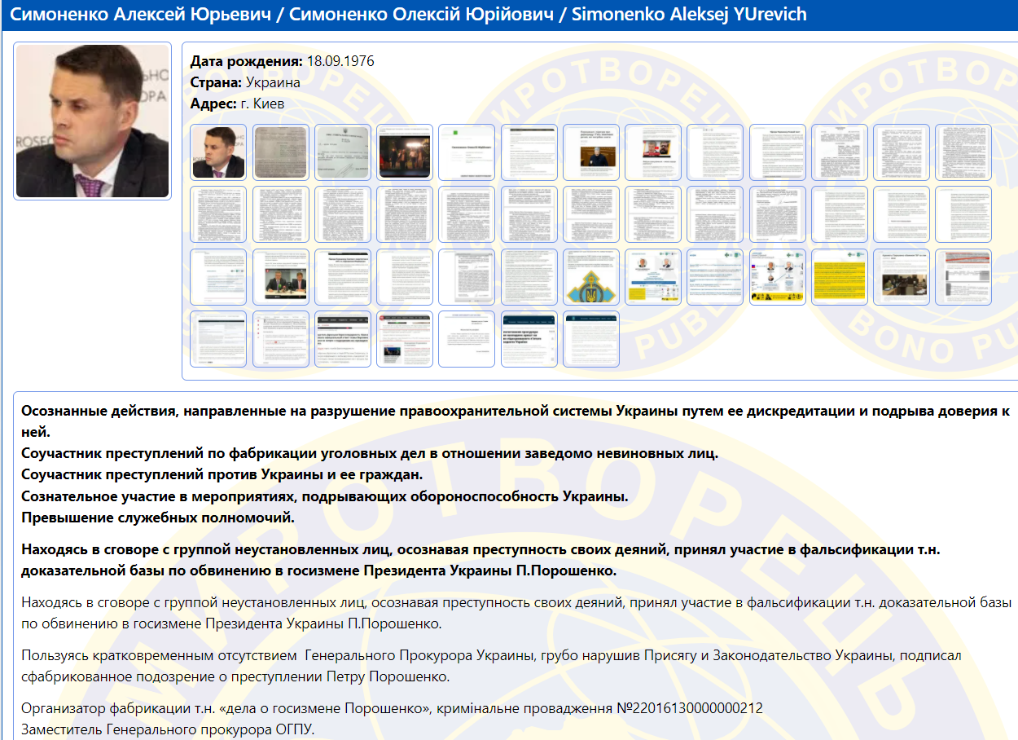Open the first thumbnail in the bottom row
Image resolution: width=1018 pixels, height=740 pixels.
pyautogui.click(x=218, y=339)
